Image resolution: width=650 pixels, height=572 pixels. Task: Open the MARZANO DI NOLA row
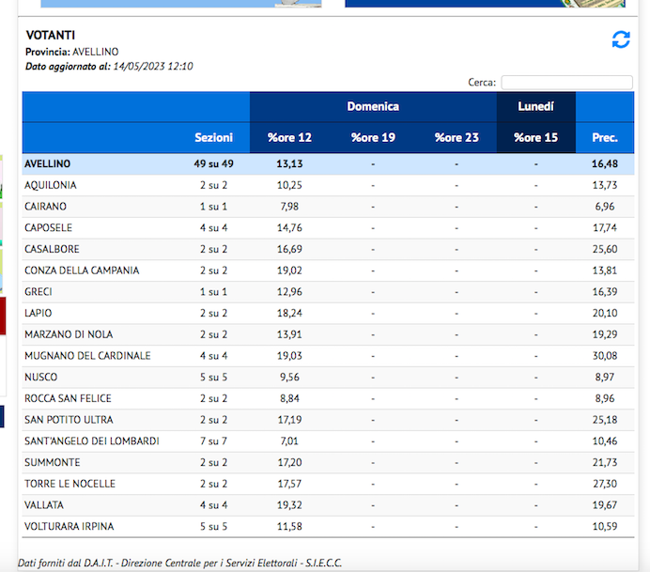[328, 334]
